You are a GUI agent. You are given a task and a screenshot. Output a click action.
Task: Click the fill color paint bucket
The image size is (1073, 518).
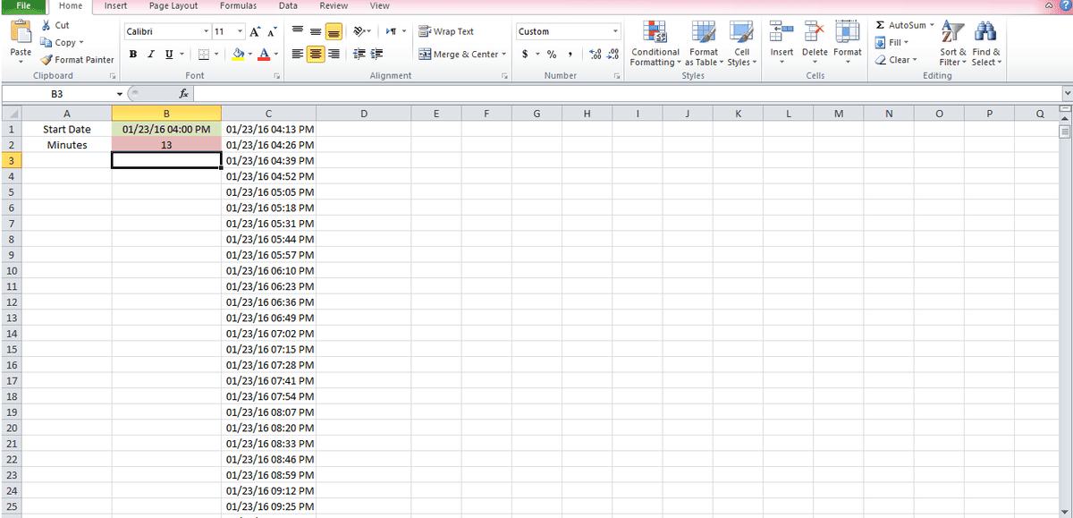click(238, 55)
